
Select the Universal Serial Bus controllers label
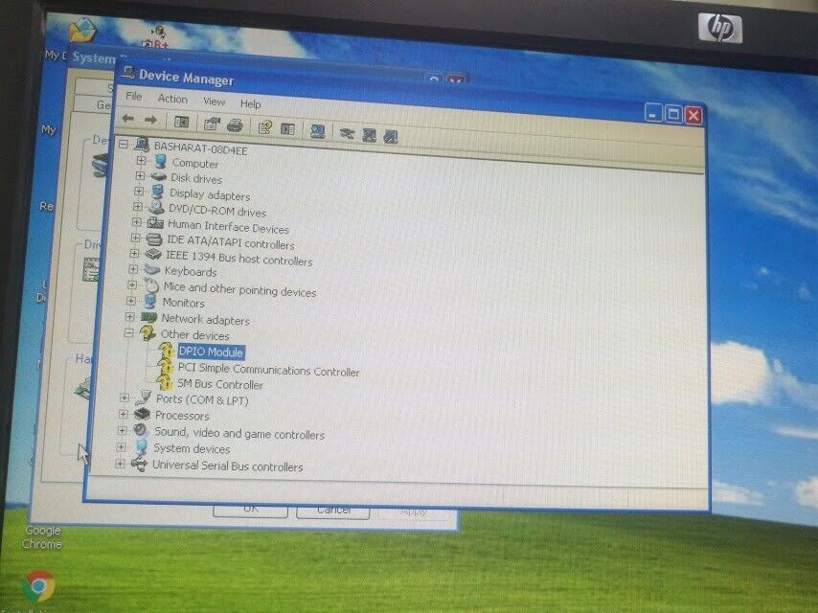227,466
